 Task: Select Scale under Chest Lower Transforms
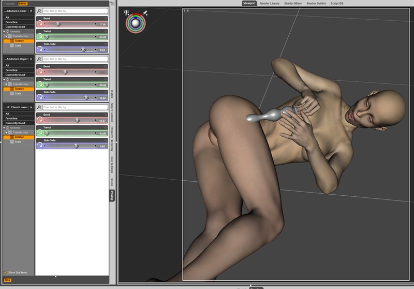tap(18, 142)
